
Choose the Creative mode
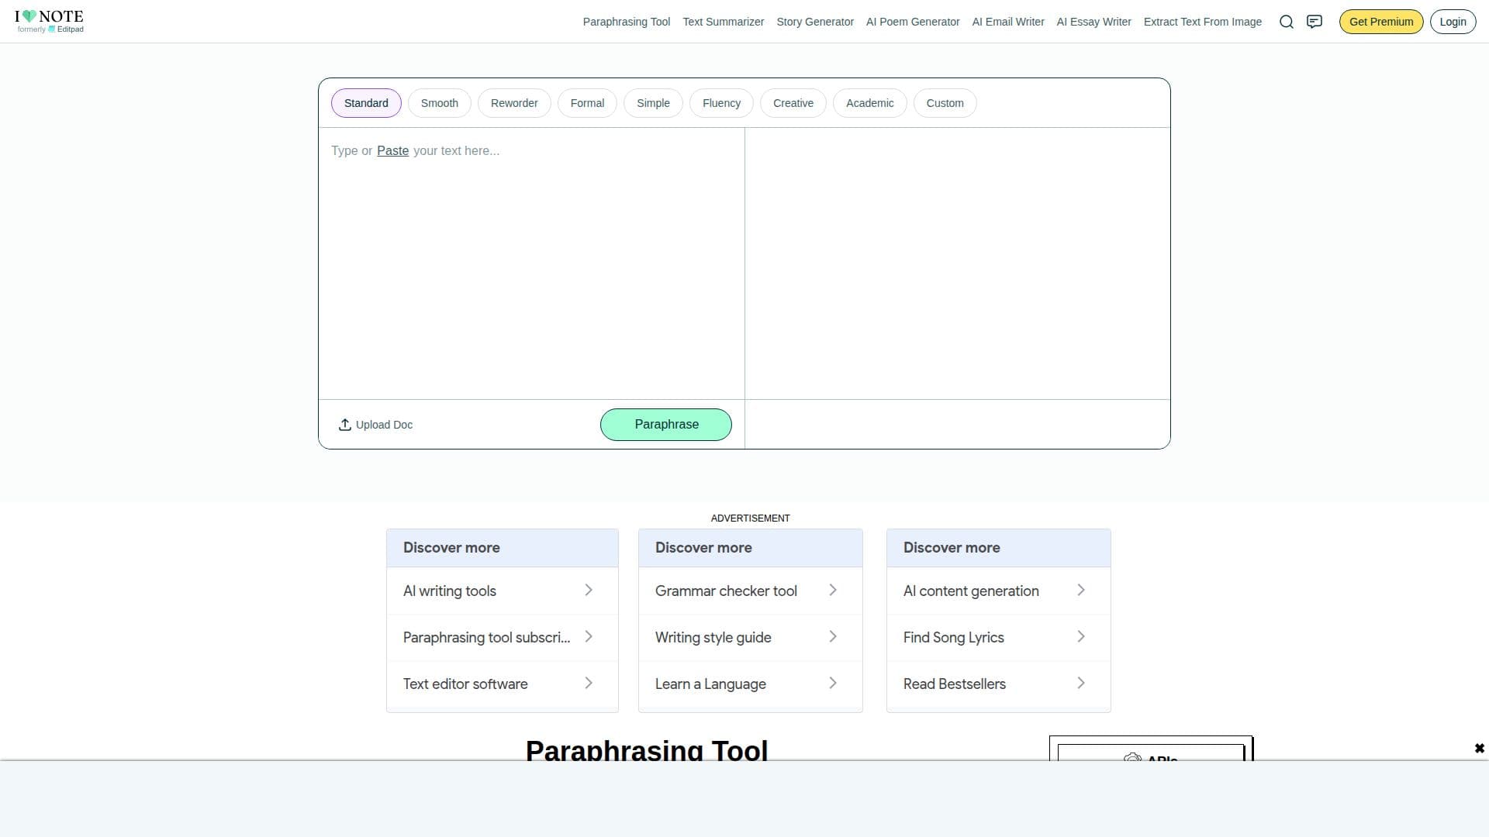793,103
